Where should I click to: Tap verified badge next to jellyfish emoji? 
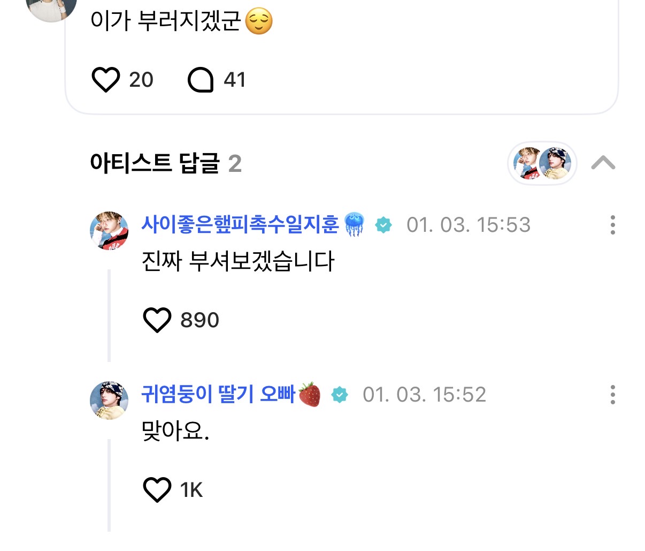click(x=383, y=225)
